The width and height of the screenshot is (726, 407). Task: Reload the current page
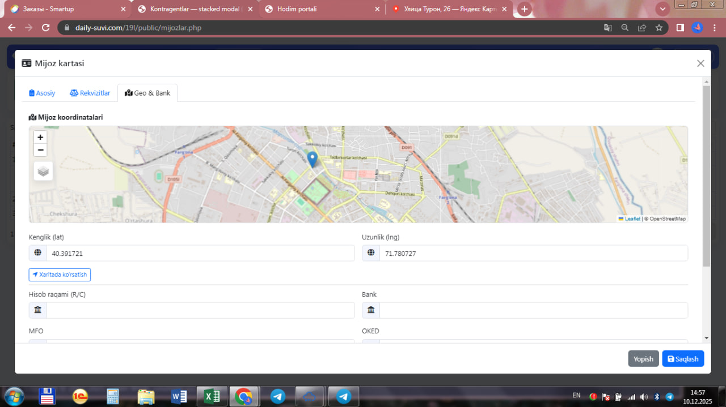(46, 27)
